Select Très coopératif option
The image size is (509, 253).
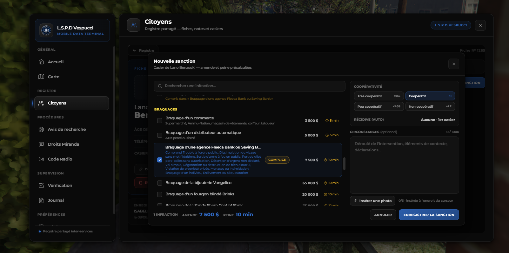pos(379,96)
